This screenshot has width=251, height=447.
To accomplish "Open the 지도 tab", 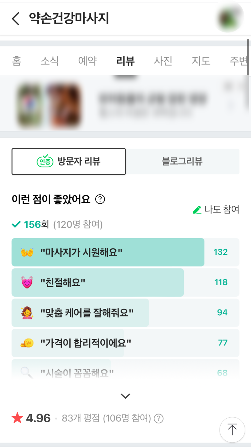I will [x=201, y=61].
